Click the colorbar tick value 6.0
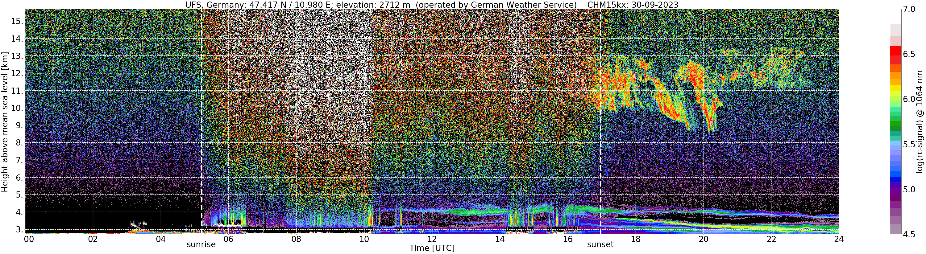This screenshot has width=926, height=254. (x=909, y=99)
